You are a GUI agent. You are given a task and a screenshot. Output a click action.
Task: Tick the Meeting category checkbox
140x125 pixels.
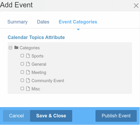[22, 72]
